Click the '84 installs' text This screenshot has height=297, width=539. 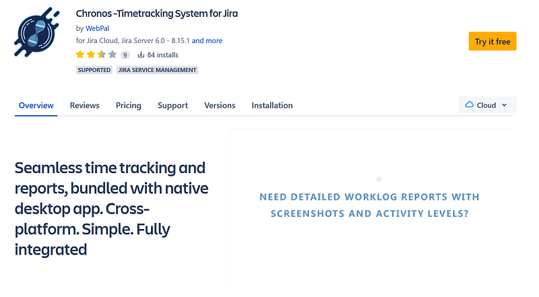[162, 55]
